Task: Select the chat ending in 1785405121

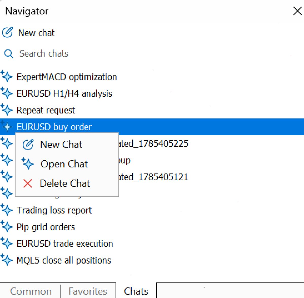Action: point(153,177)
